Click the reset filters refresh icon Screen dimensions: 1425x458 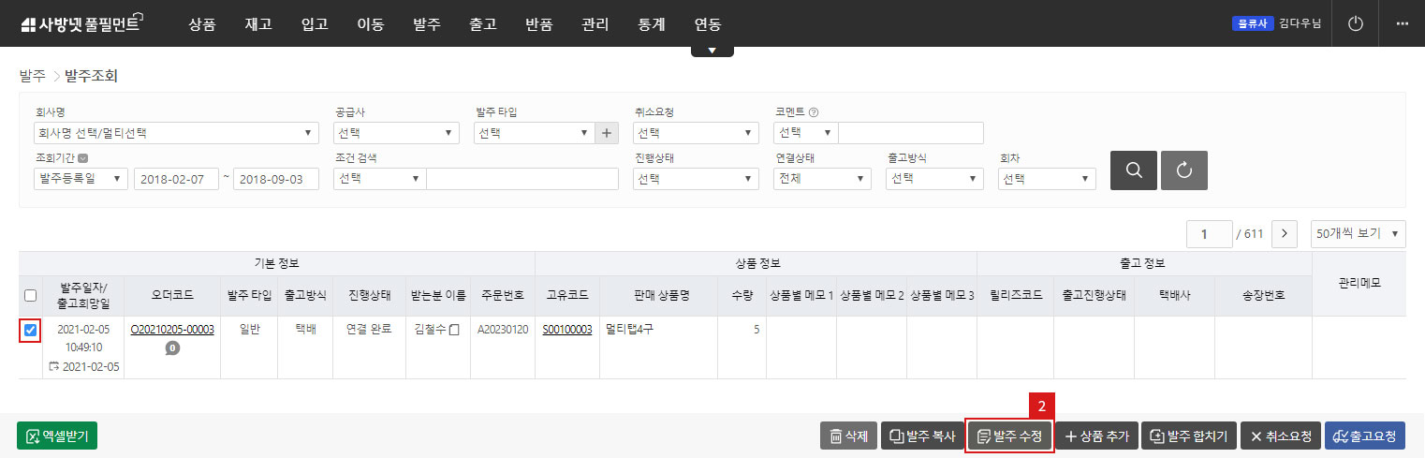point(1183,170)
